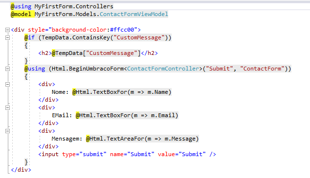This screenshot has height=178, width=310.
Task: Collapse the div containing the Mensagem textarea
Action: click(7, 131)
